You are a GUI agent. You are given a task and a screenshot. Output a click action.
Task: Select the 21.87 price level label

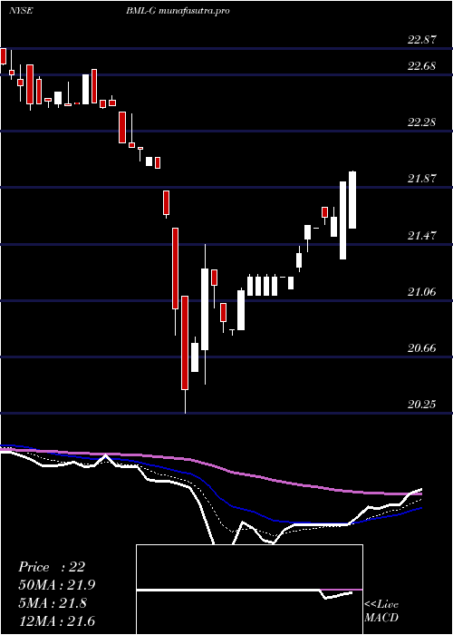[422, 179]
